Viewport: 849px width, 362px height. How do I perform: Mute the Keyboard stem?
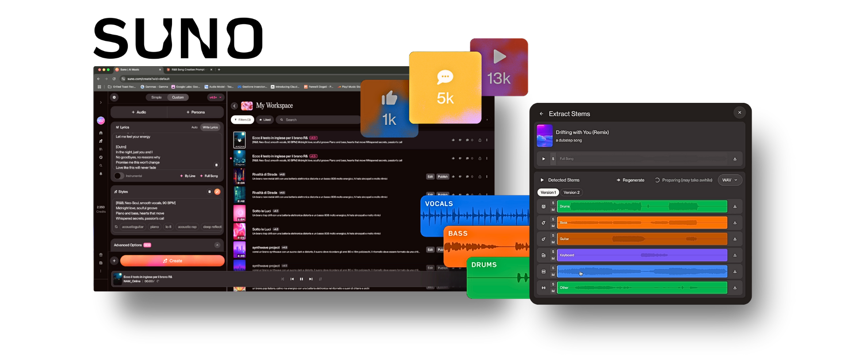coord(553,259)
